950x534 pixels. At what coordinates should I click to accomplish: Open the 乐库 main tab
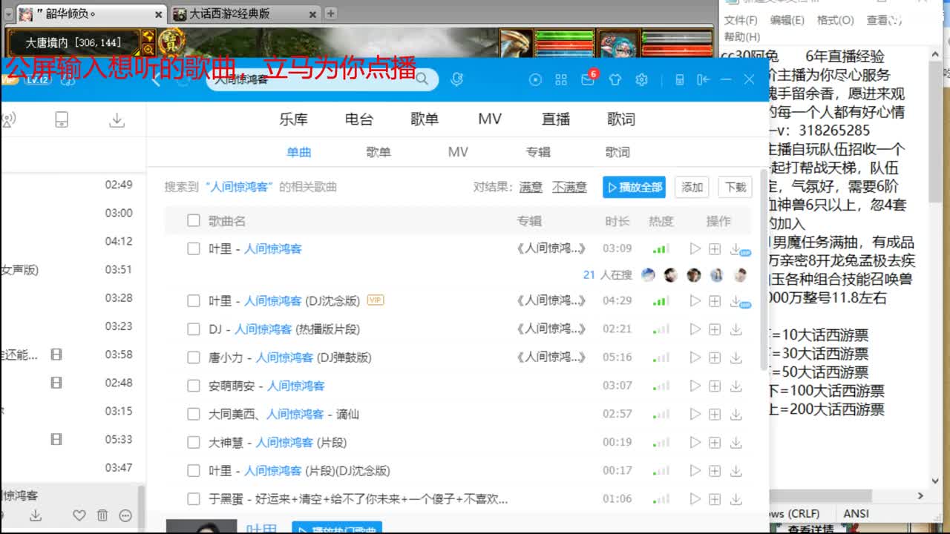click(x=293, y=119)
